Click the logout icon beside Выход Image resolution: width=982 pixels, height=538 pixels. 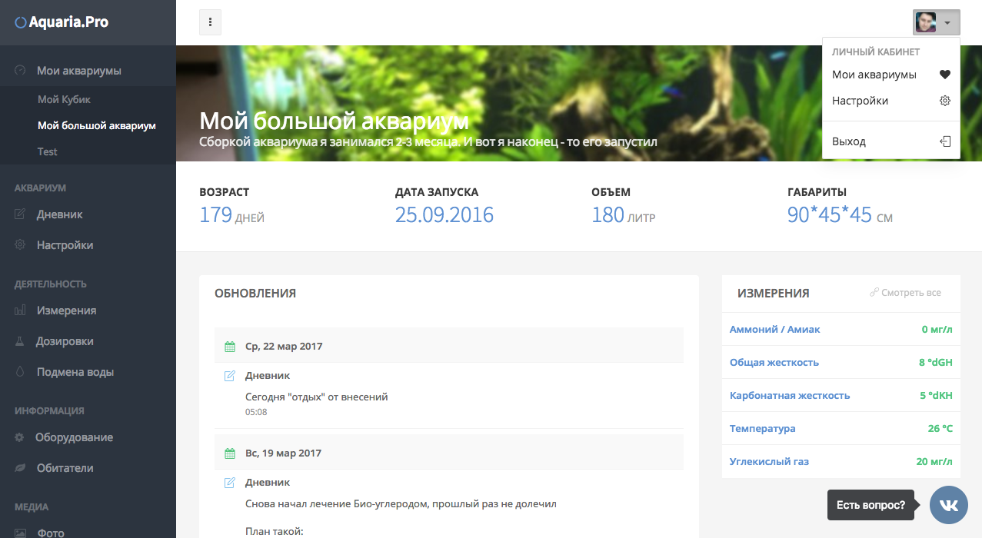[x=945, y=141]
